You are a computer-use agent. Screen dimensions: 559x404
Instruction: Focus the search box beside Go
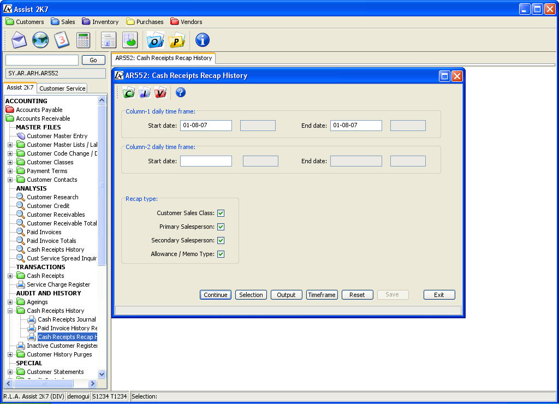tap(42, 60)
